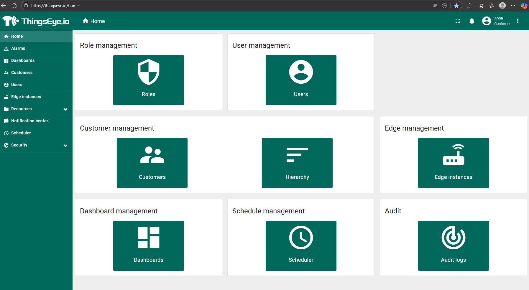This screenshot has width=529, height=290.
Task: Open the Users tile under User management
Action: pyautogui.click(x=301, y=80)
